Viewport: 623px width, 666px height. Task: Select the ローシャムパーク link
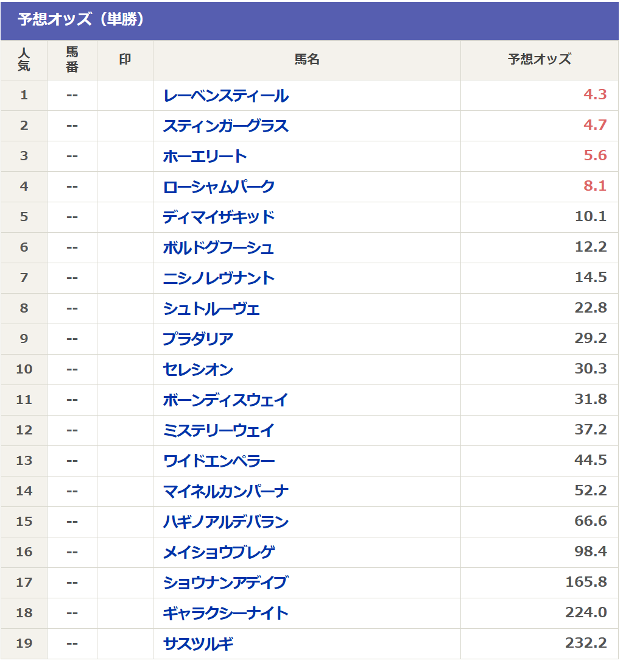[219, 187]
